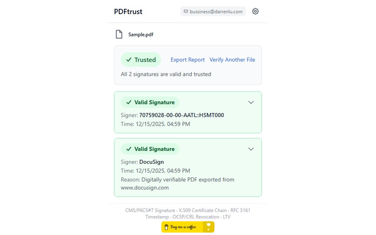Click the Buy me a coffee button

click(183, 227)
